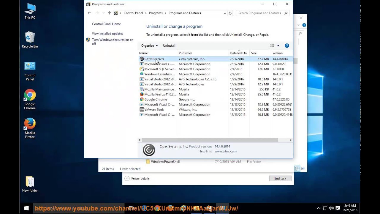The width and height of the screenshot is (380, 214).
Task: Open Turn Windows features on or off
Action: pos(113,42)
